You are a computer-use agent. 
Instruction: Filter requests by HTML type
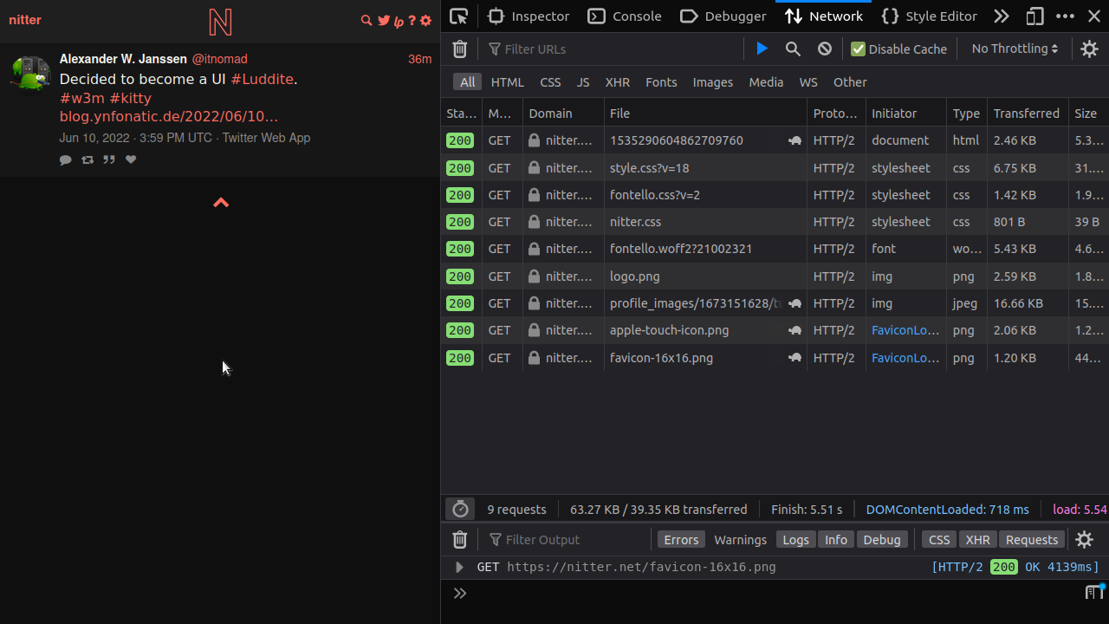(x=507, y=82)
